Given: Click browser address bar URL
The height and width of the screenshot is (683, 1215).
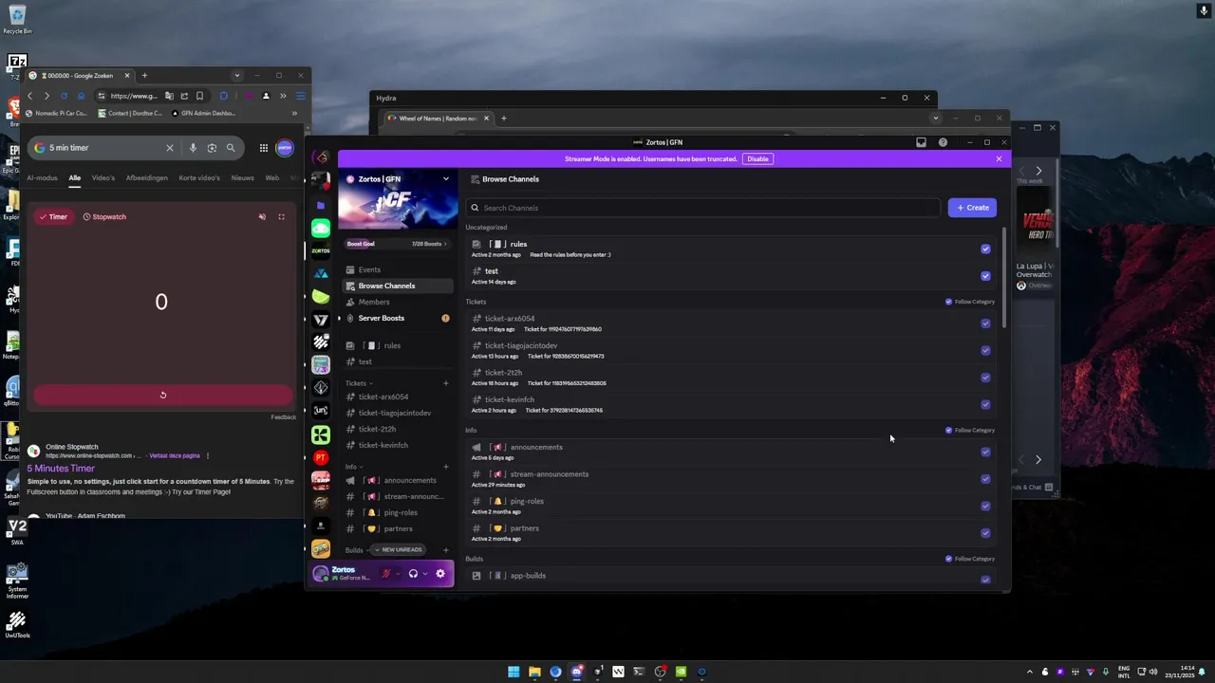Looking at the screenshot, I should click(134, 96).
